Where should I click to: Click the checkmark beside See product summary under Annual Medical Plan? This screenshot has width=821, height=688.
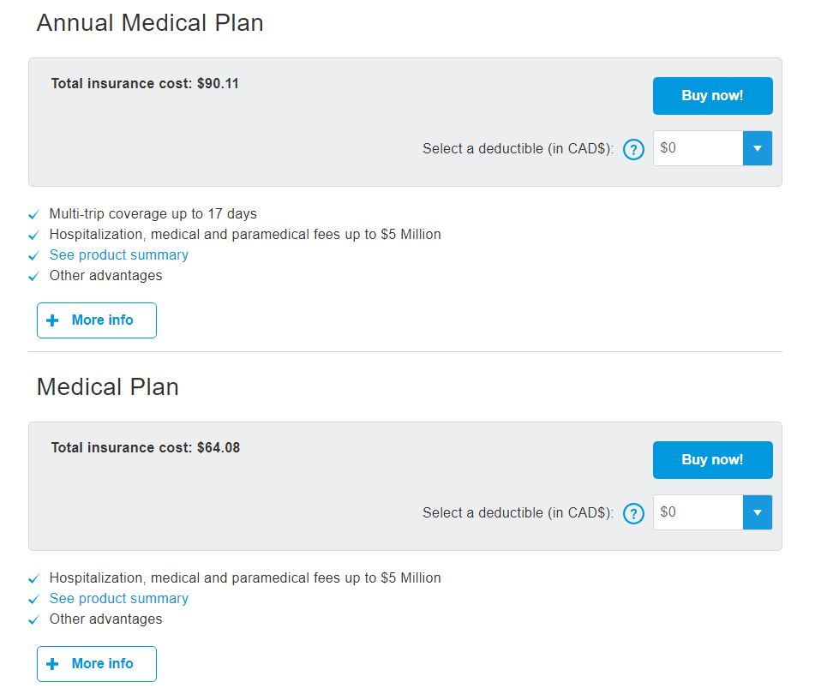[x=33, y=255]
